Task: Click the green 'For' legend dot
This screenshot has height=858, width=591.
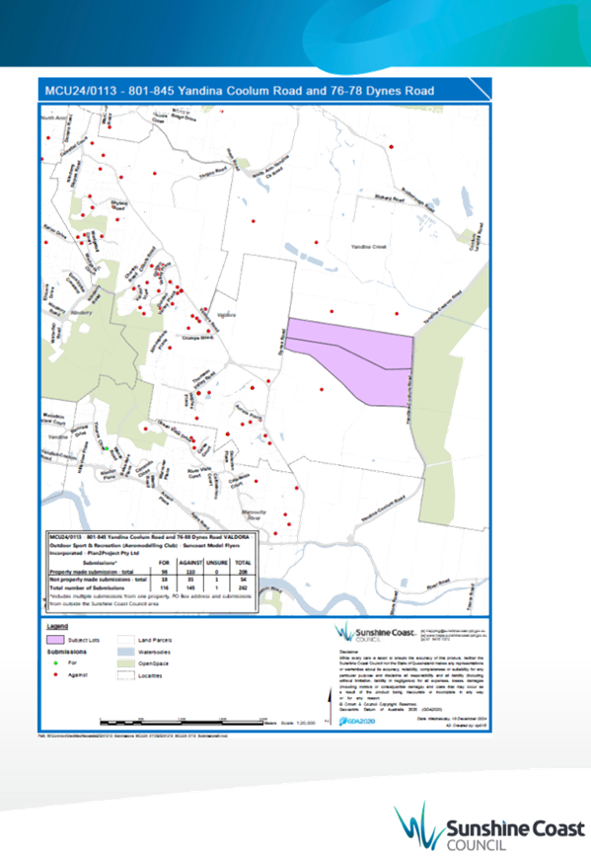Action: coord(56,663)
